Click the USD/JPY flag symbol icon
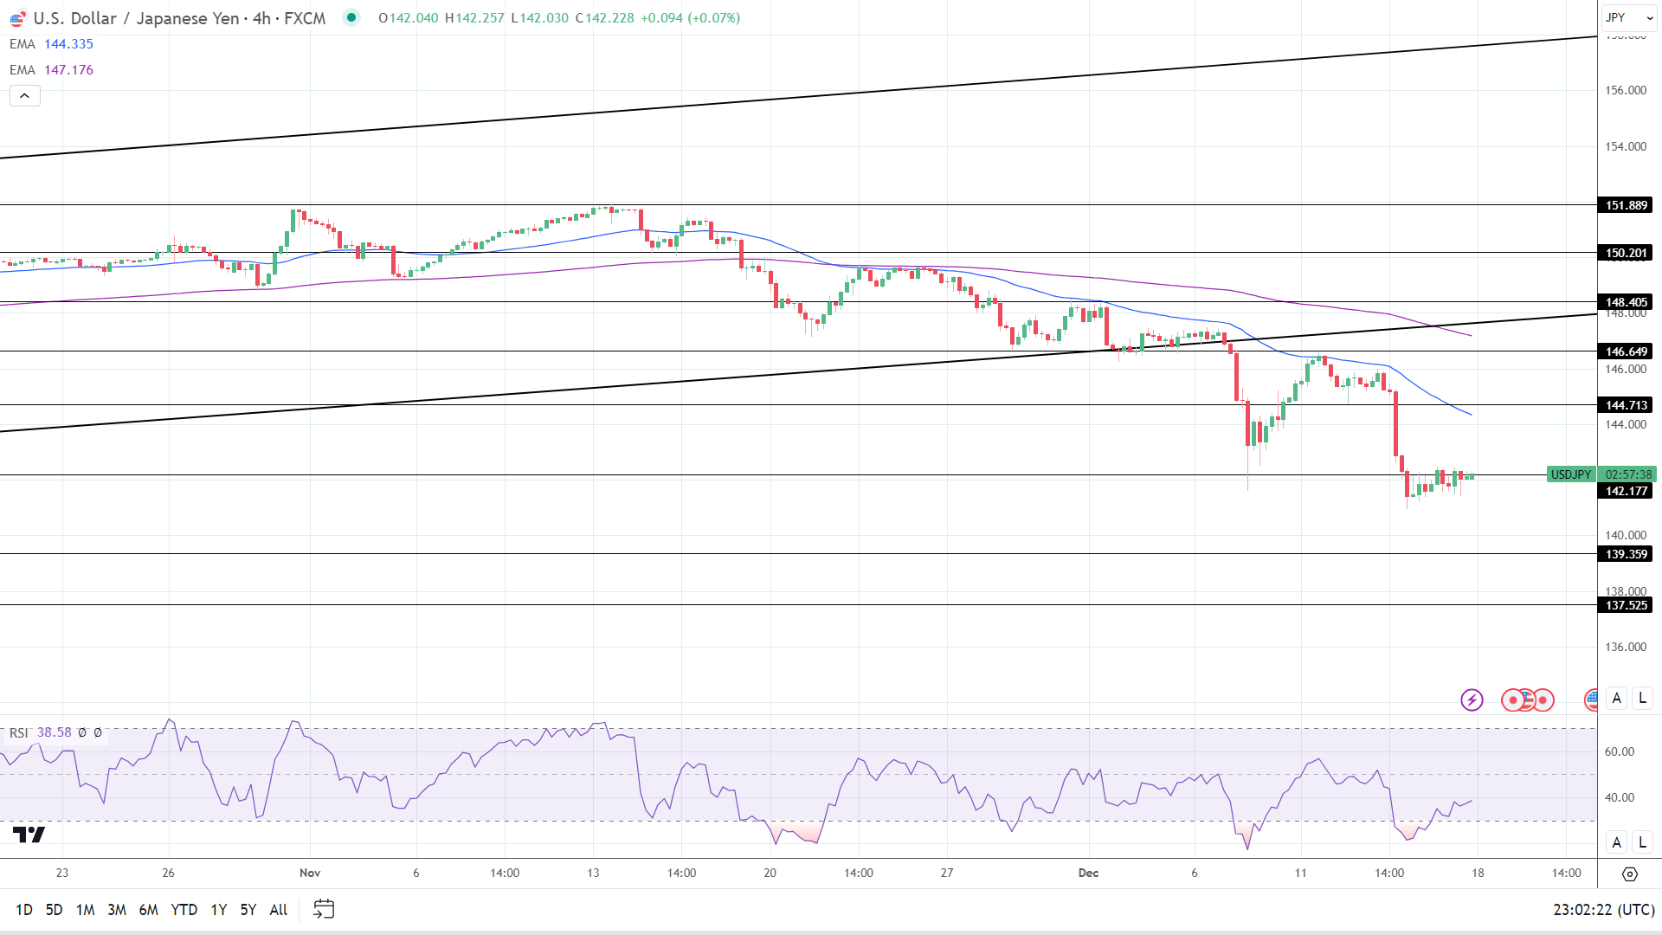The width and height of the screenshot is (1662, 935). (17, 18)
